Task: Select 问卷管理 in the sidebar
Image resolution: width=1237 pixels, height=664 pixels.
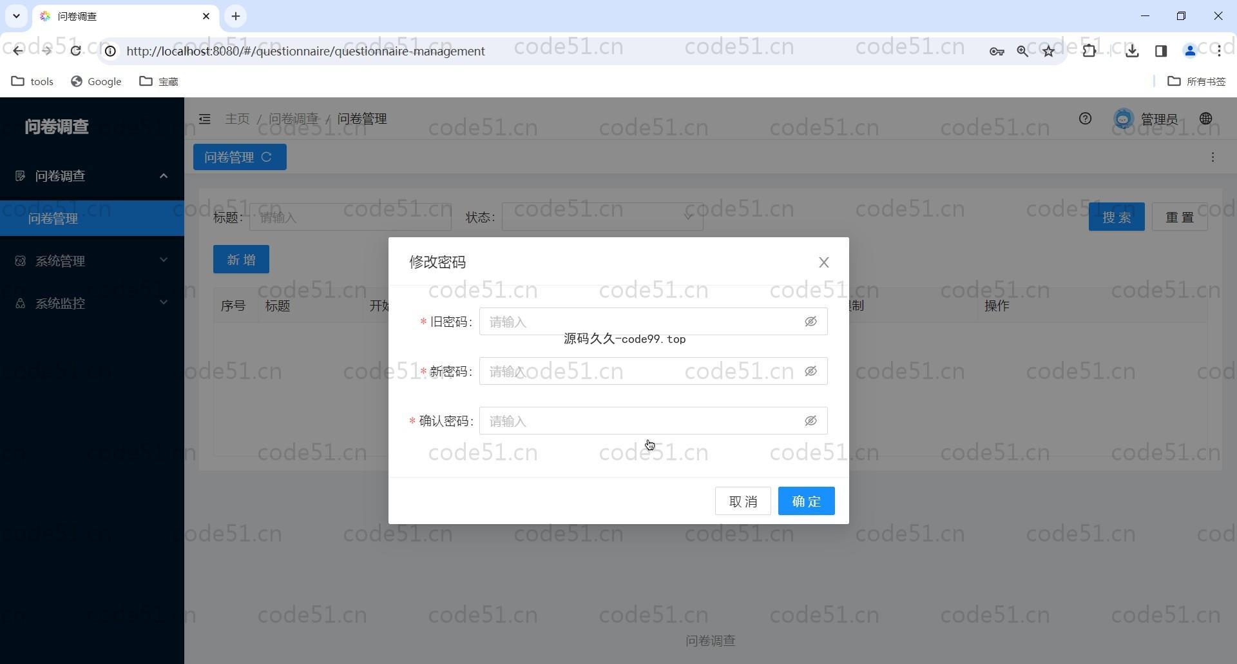Action: click(x=53, y=219)
